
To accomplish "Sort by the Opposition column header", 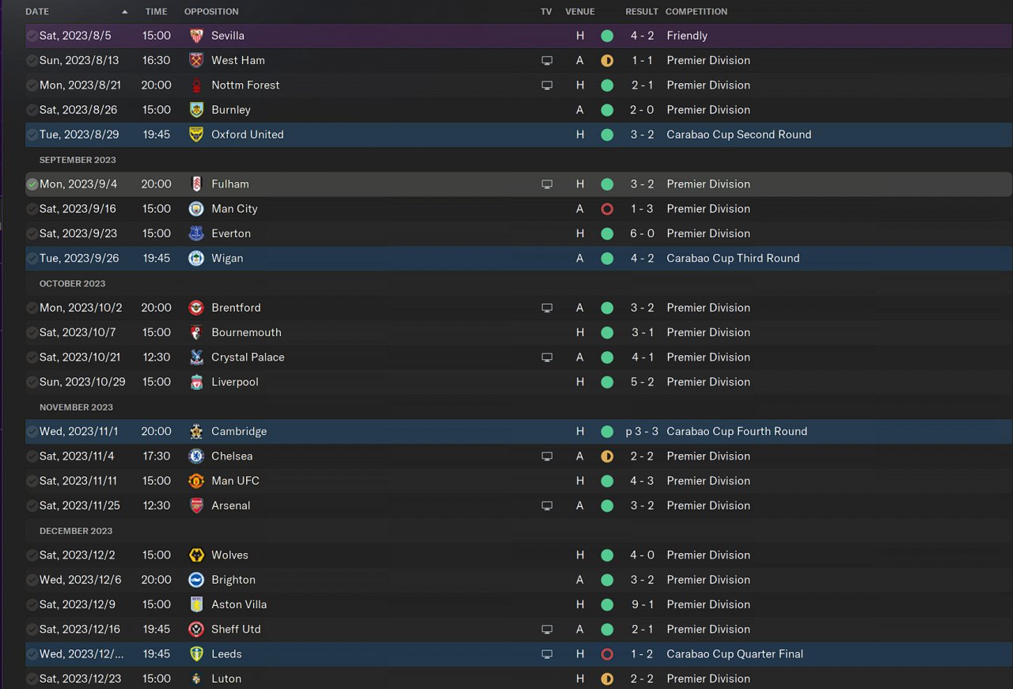I will [211, 12].
